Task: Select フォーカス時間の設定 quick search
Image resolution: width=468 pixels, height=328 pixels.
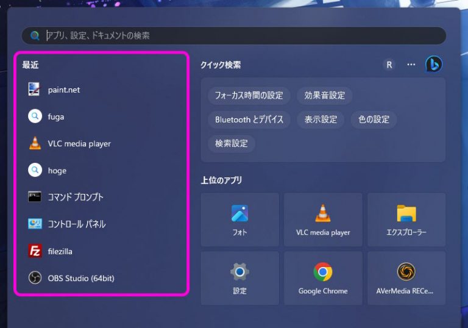Action: pos(249,96)
